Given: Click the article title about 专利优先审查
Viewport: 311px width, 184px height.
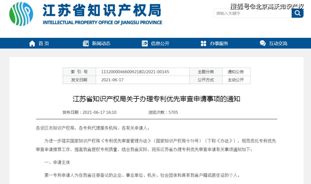Looking at the screenshot, I should (x=156, y=99).
